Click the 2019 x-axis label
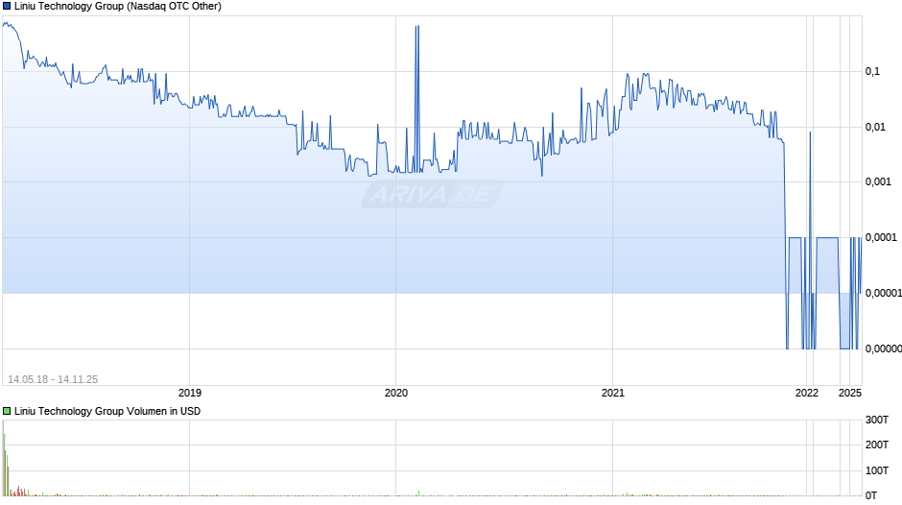Screen dimensions: 902x505 click(190, 393)
